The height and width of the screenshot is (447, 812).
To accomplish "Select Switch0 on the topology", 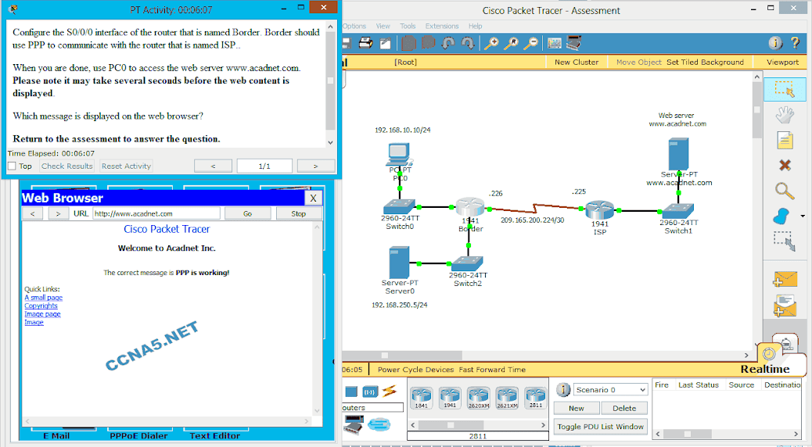I will click(x=400, y=207).
